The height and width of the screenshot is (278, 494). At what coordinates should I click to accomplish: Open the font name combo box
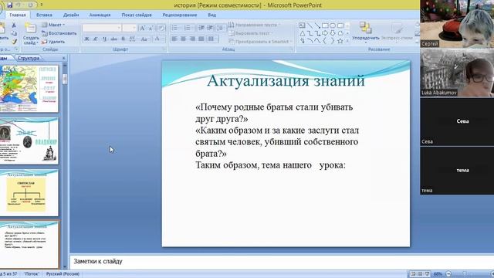click(102, 28)
